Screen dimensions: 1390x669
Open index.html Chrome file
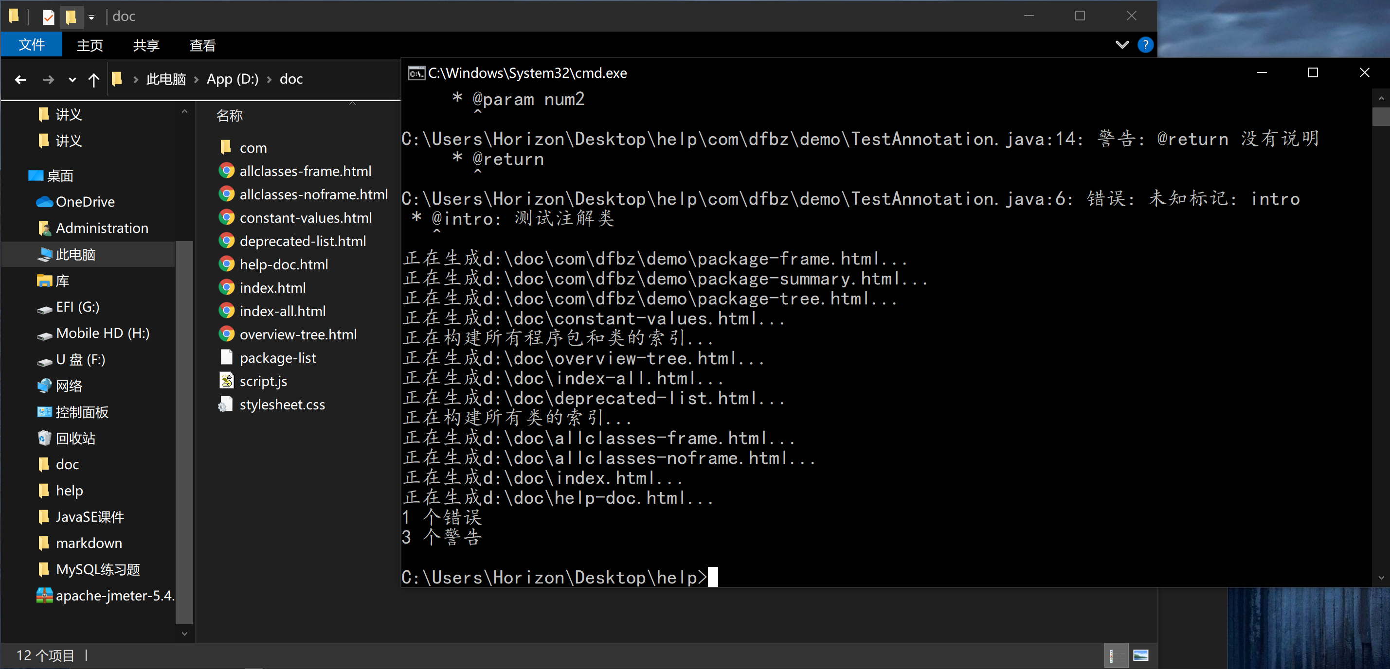tap(272, 288)
